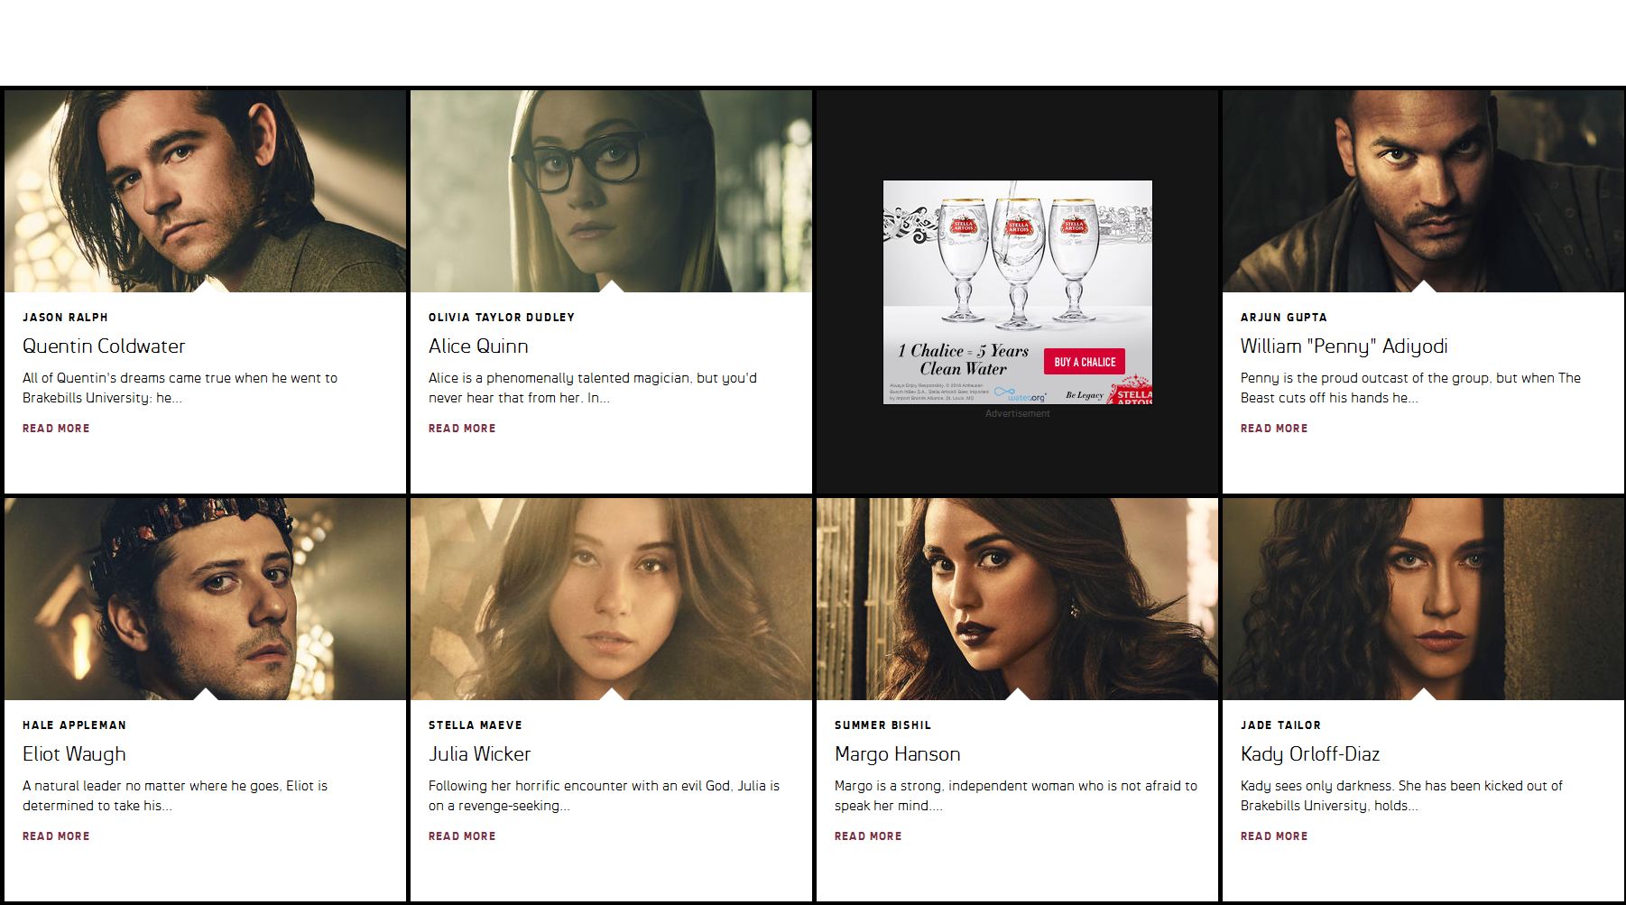
Task: Select Hale Appleman's portrait with crown
Action: [205, 599]
